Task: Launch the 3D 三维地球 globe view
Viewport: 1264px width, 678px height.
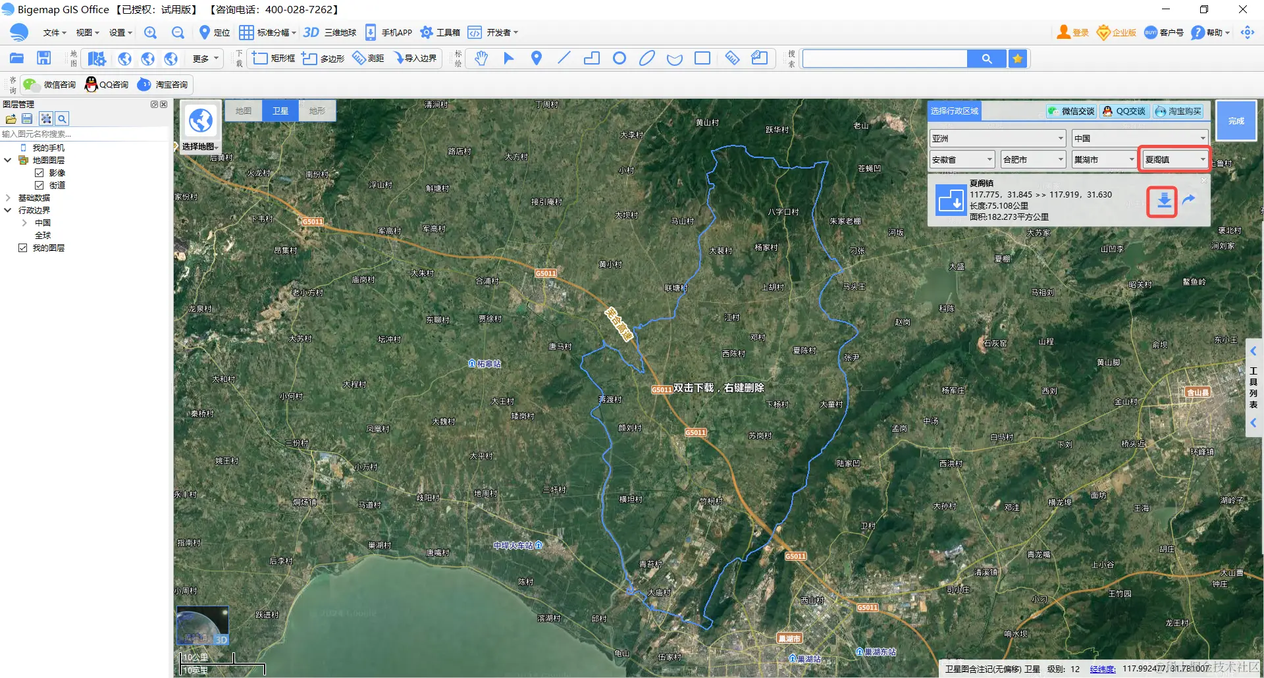Action: coord(330,33)
